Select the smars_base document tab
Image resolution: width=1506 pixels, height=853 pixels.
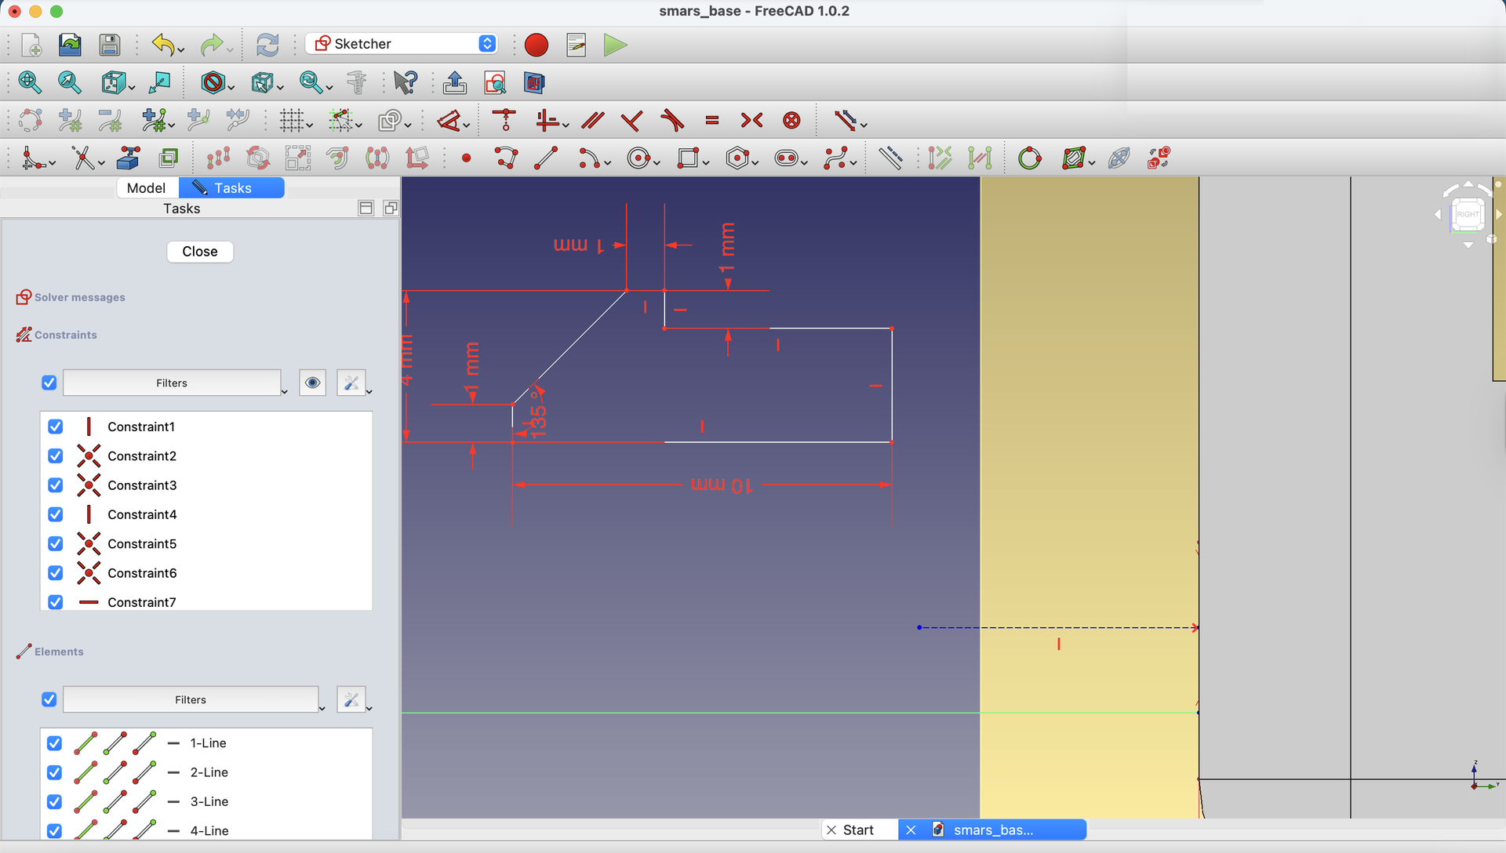point(992,829)
